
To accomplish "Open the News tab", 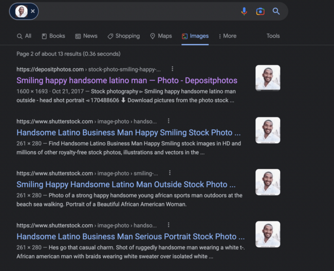I will click(86, 36).
